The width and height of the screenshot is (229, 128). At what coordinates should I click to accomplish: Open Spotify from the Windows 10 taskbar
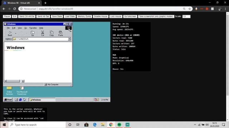[119, 125]
